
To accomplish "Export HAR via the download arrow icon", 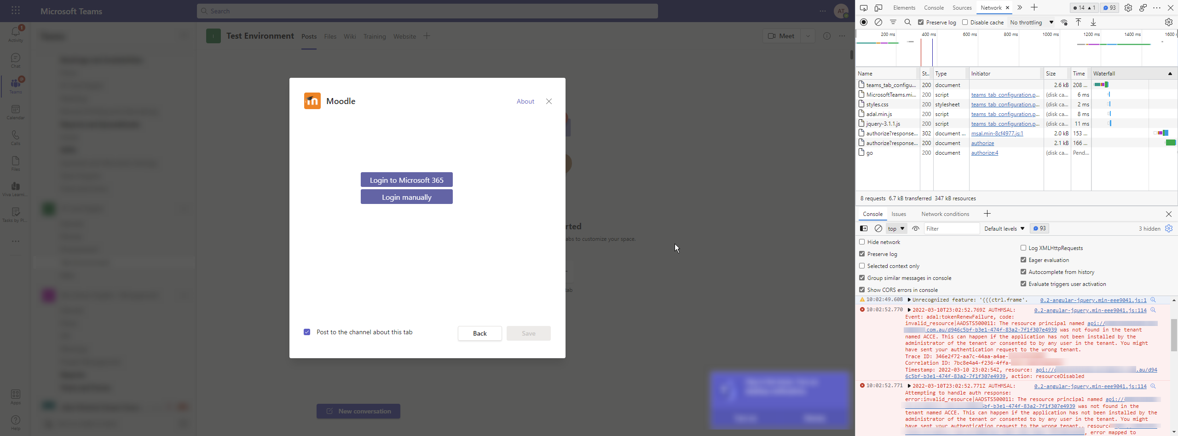I will pyautogui.click(x=1093, y=22).
